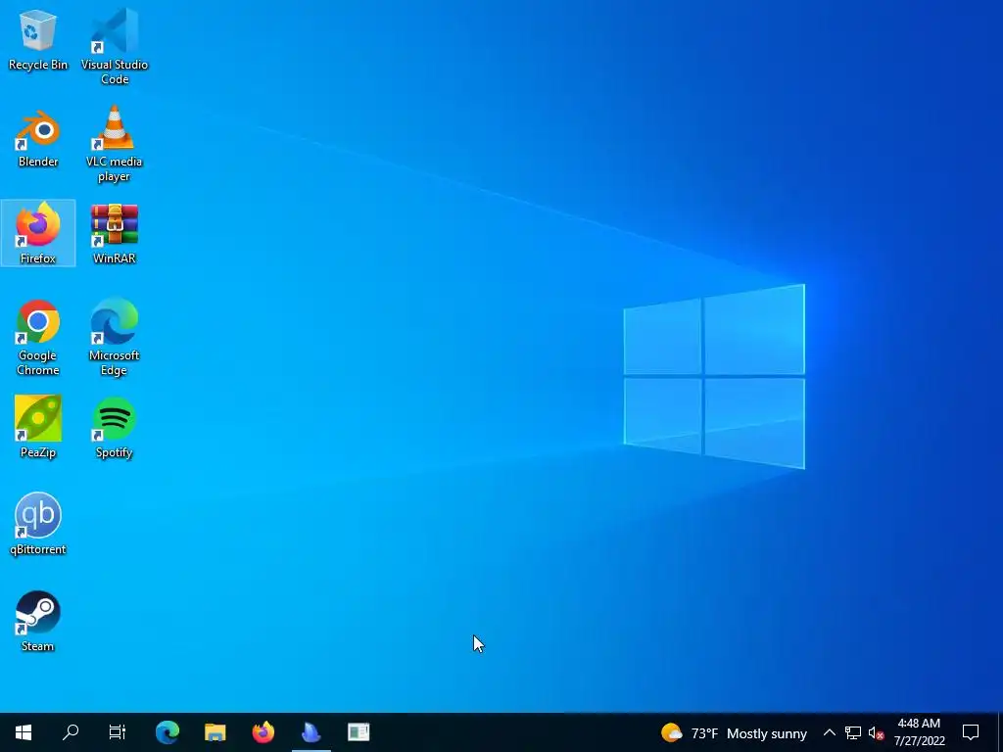Launch Firefox from the taskbar
This screenshot has height=752, width=1003.
[263, 732]
